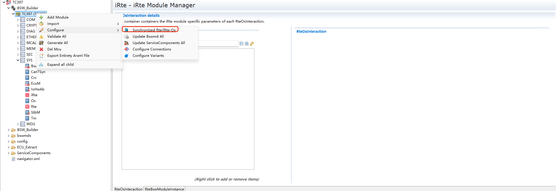Click the expand all icon beside filter
This screenshot has width=556, height=191.
point(246,44)
